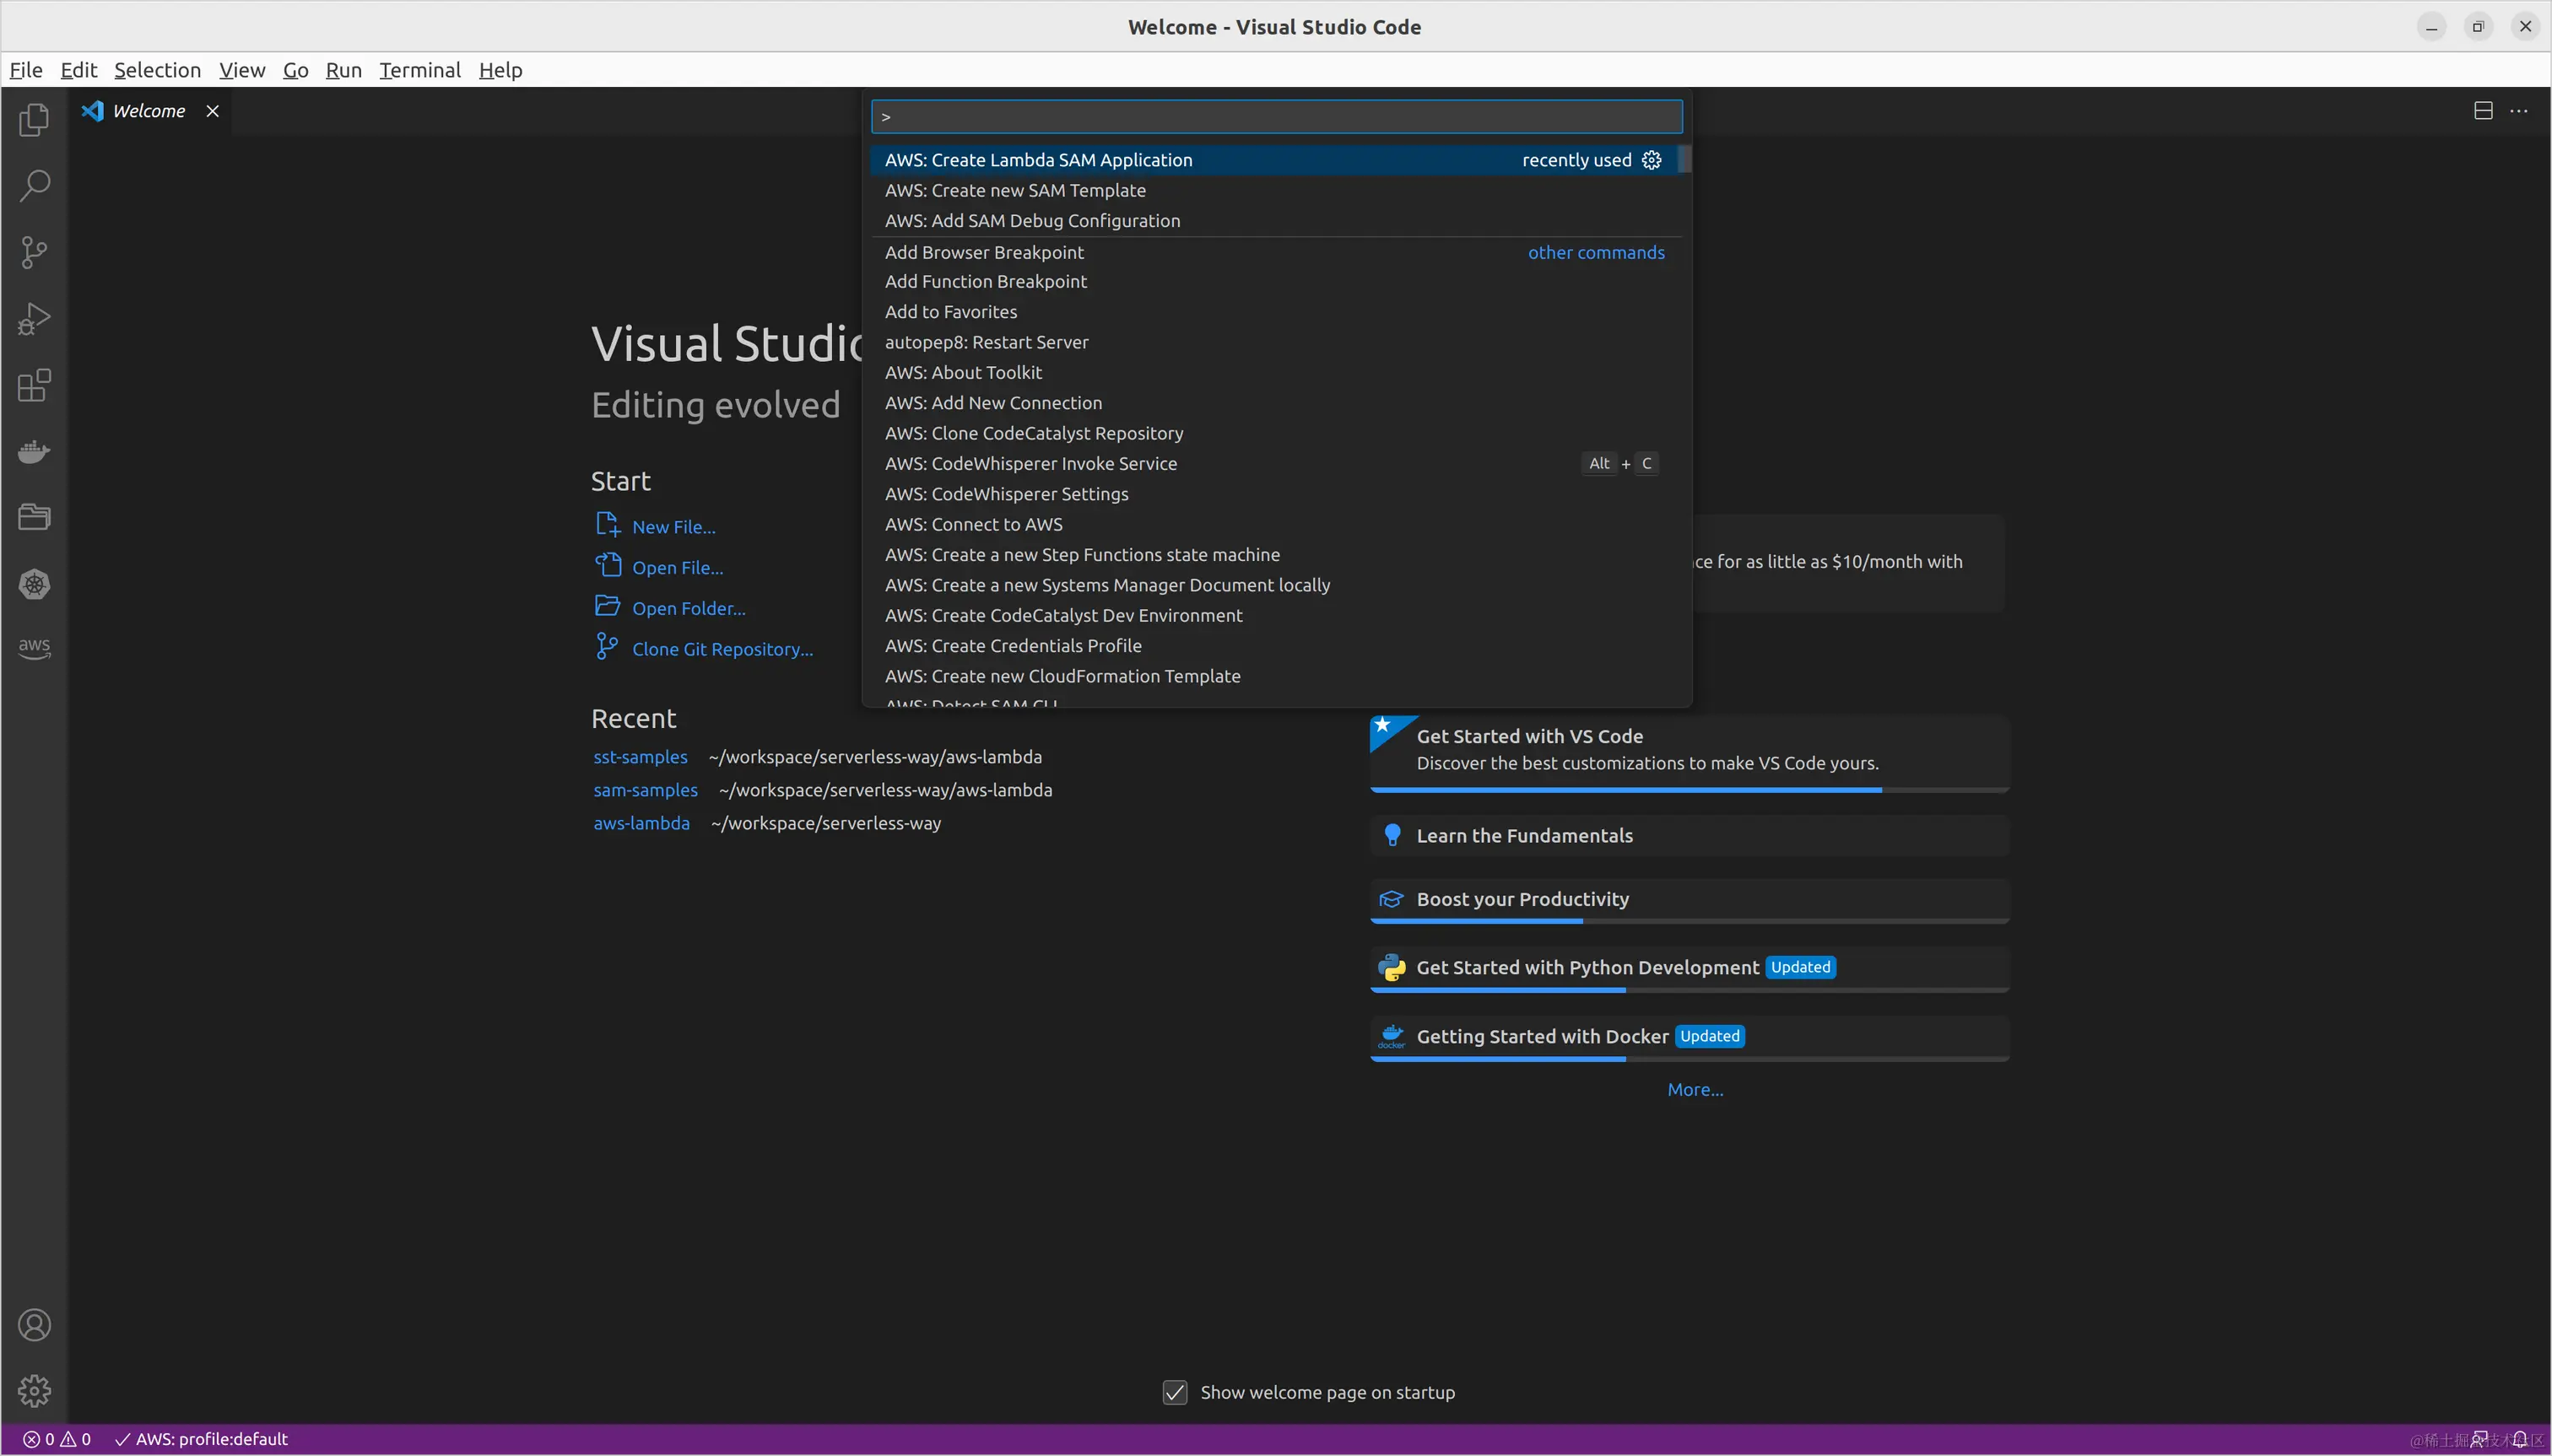This screenshot has height=1456, width=2552.
Task: Open the Kubernetes view icon
Action: [x=34, y=584]
